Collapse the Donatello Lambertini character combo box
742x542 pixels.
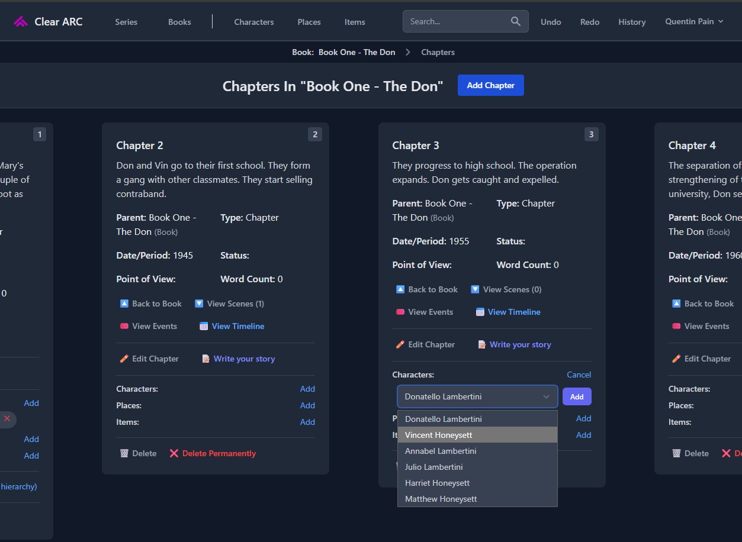546,396
